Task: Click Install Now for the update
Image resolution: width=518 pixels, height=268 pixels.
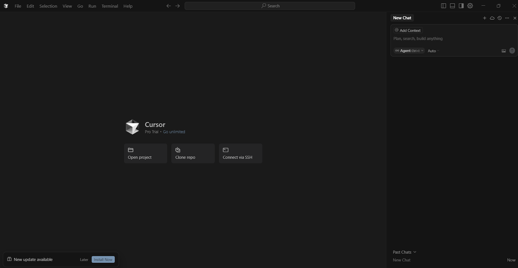Action: tap(103, 260)
